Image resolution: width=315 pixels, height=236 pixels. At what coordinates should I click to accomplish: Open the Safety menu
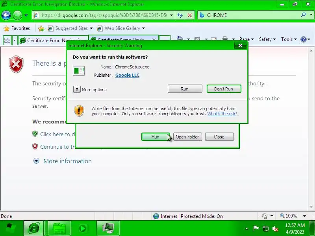click(267, 39)
